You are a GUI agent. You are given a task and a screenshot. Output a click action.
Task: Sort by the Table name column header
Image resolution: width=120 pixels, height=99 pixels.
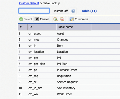pos(74,27)
